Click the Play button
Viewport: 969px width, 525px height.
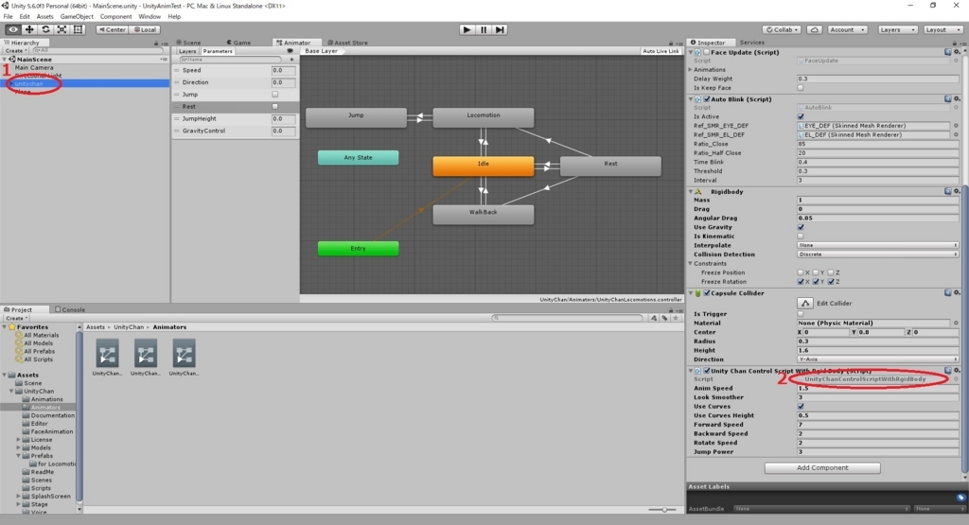(x=467, y=29)
